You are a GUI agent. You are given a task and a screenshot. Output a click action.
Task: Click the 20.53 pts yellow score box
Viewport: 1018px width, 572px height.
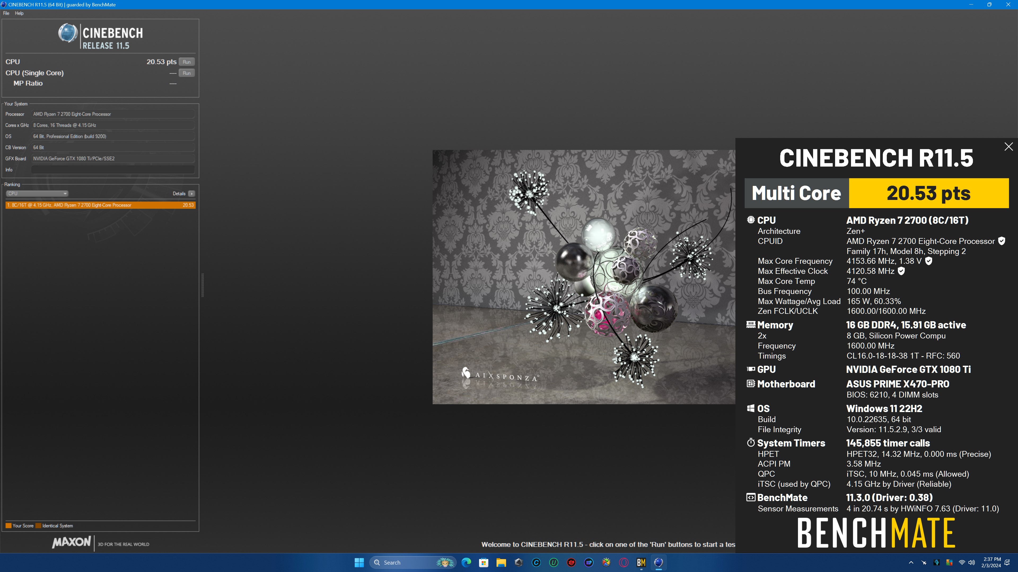coord(929,193)
